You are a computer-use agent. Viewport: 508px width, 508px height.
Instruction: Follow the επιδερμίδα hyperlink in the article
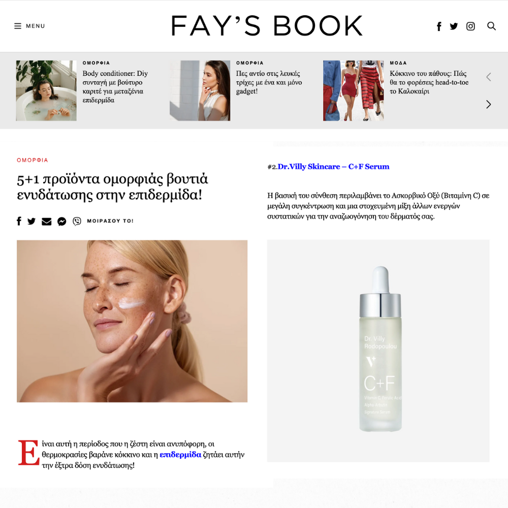[x=180, y=455]
